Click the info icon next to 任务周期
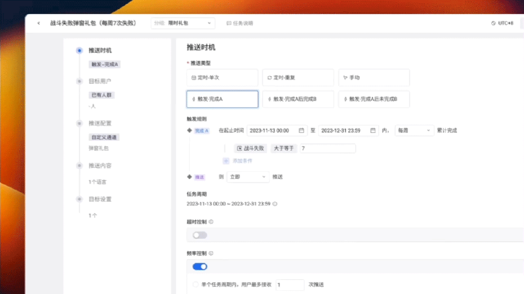 pyautogui.click(x=275, y=204)
